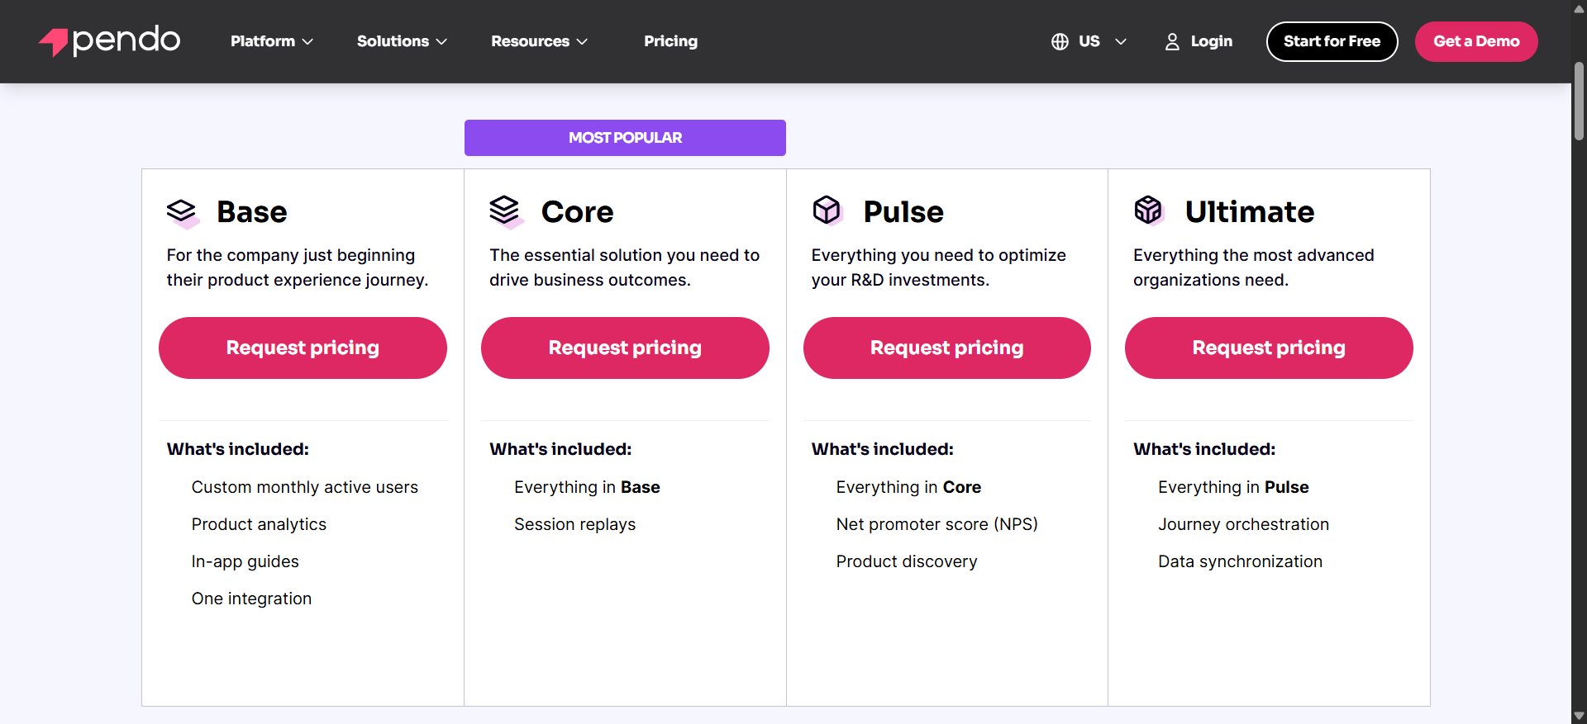Click the Base plan layers icon

[182, 213]
